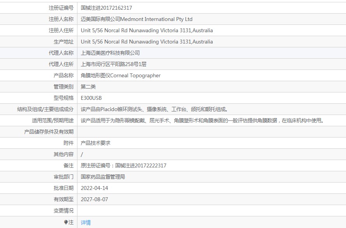This screenshot has width=346, height=228.
Task: Click the 注册证编号 label
Action: [61, 8]
